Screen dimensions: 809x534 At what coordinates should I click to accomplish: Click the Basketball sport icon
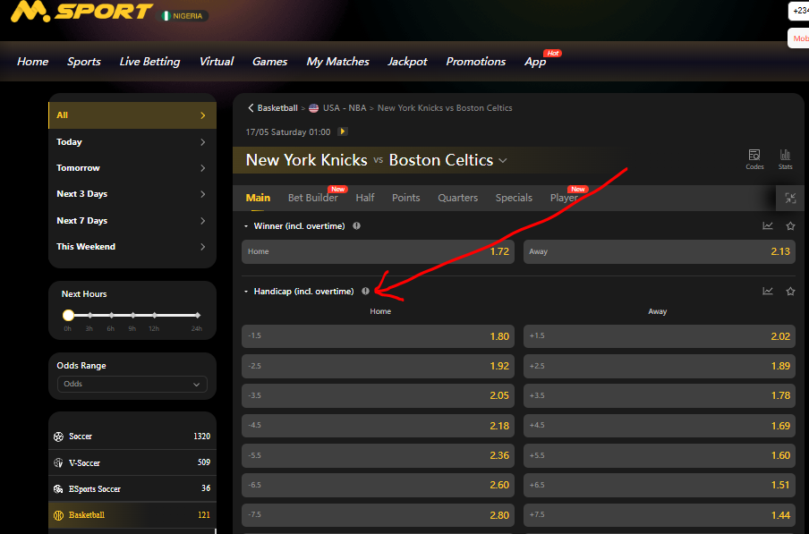(x=58, y=515)
